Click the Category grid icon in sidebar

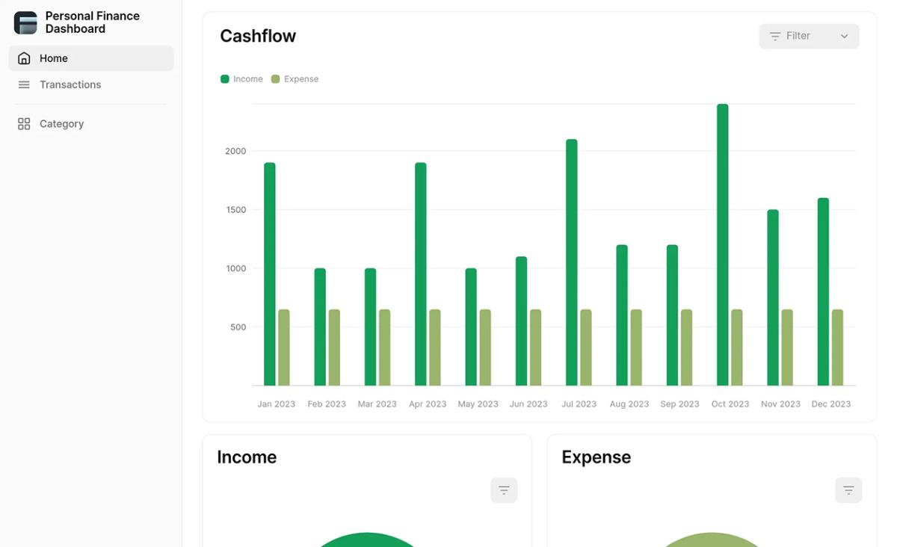(x=24, y=124)
